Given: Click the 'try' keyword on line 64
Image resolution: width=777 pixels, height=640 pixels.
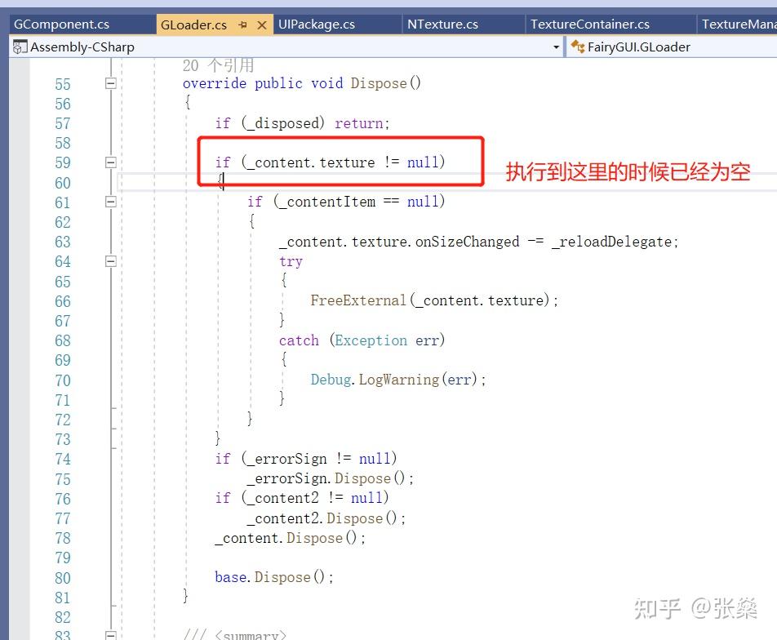Looking at the screenshot, I should pos(291,261).
